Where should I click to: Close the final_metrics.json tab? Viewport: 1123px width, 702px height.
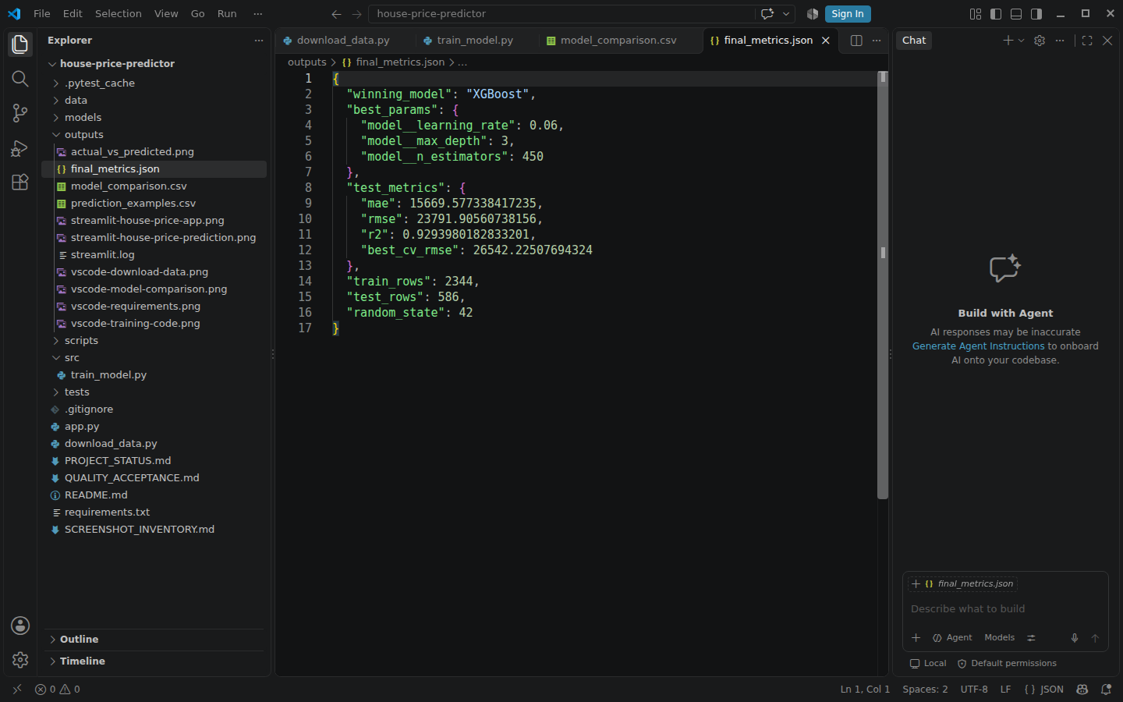pyautogui.click(x=826, y=41)
